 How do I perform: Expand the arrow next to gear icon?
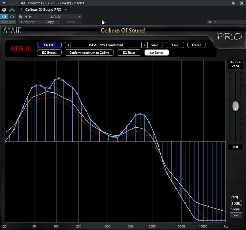point(215,22)
